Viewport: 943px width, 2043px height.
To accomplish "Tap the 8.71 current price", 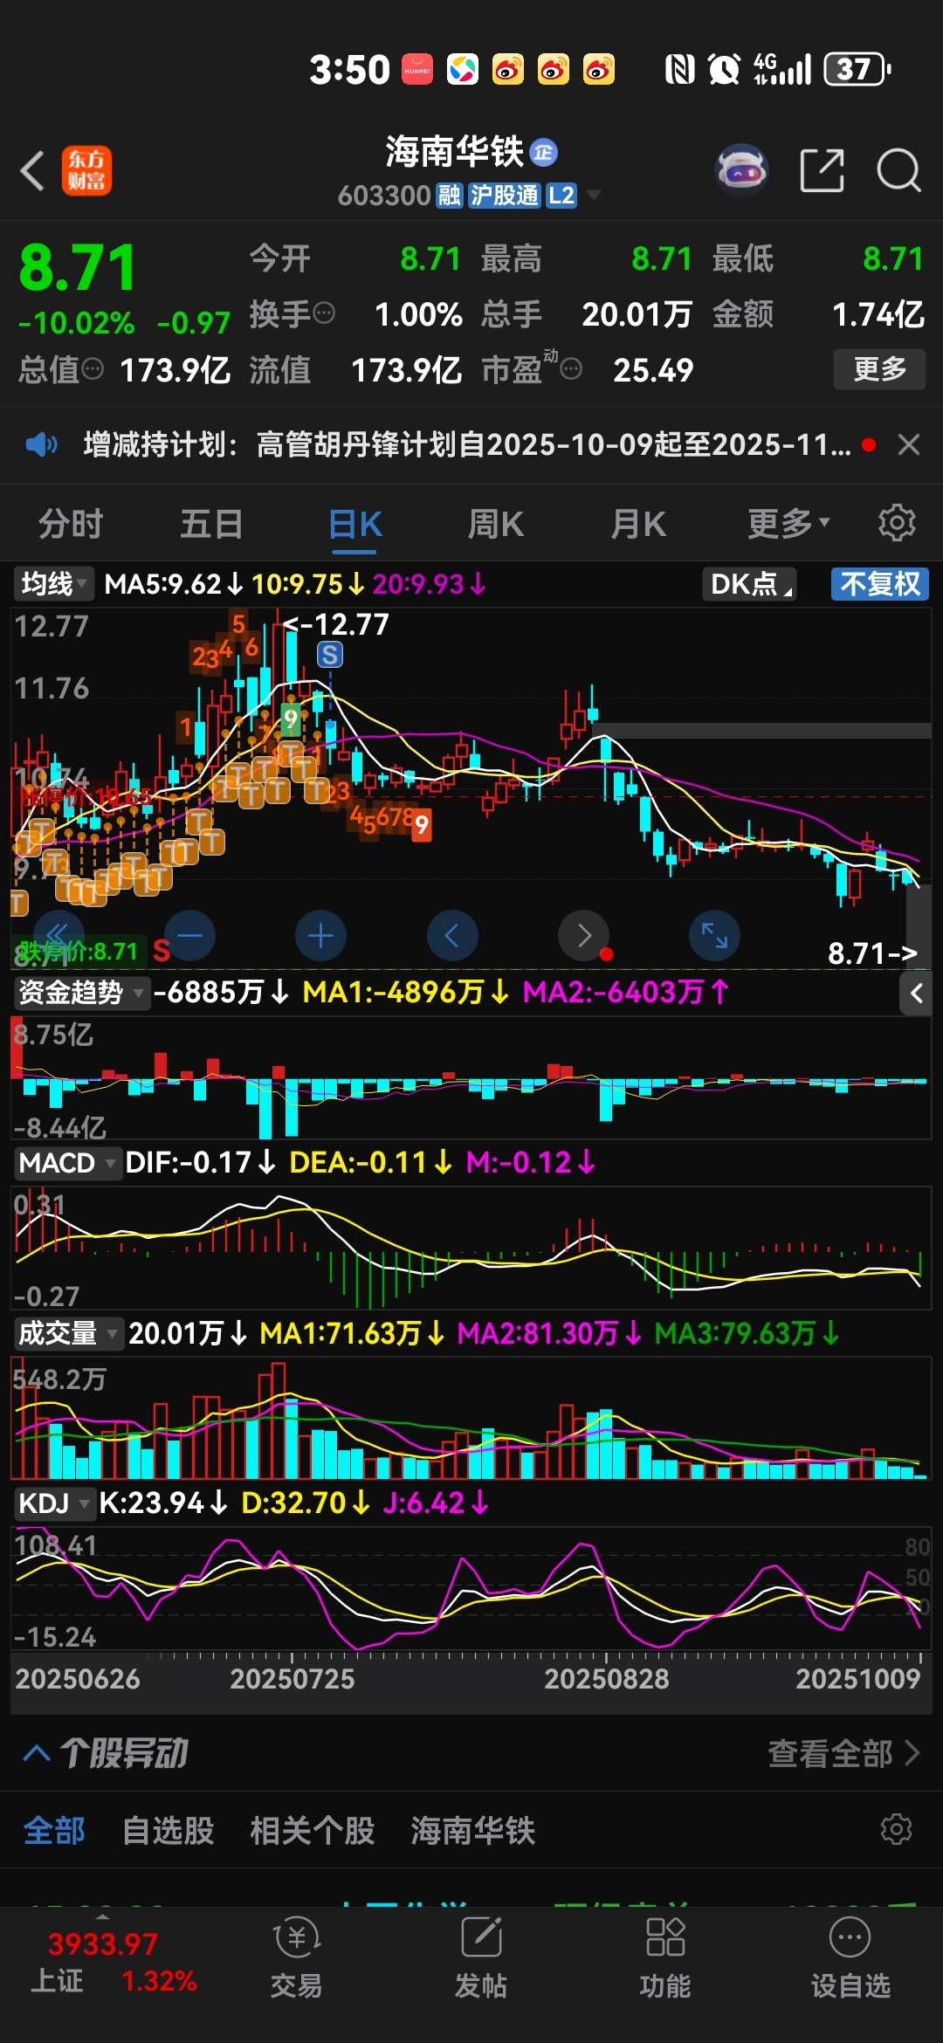I will pyautogui.click(x=79, y=267).
